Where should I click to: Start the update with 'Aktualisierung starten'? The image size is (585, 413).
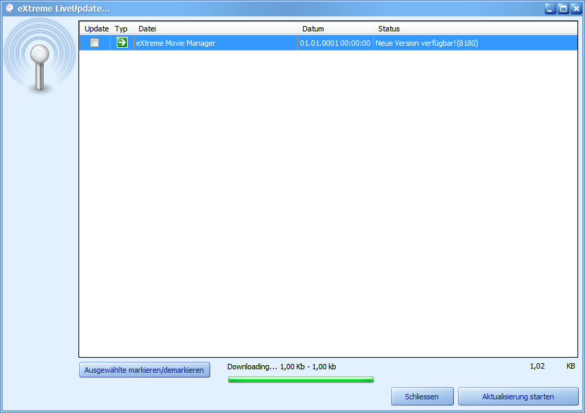(518, 396)
